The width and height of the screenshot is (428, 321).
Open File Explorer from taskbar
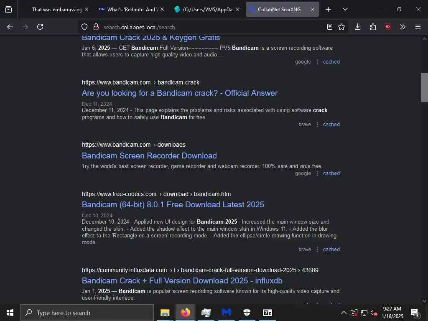point(165,313)
